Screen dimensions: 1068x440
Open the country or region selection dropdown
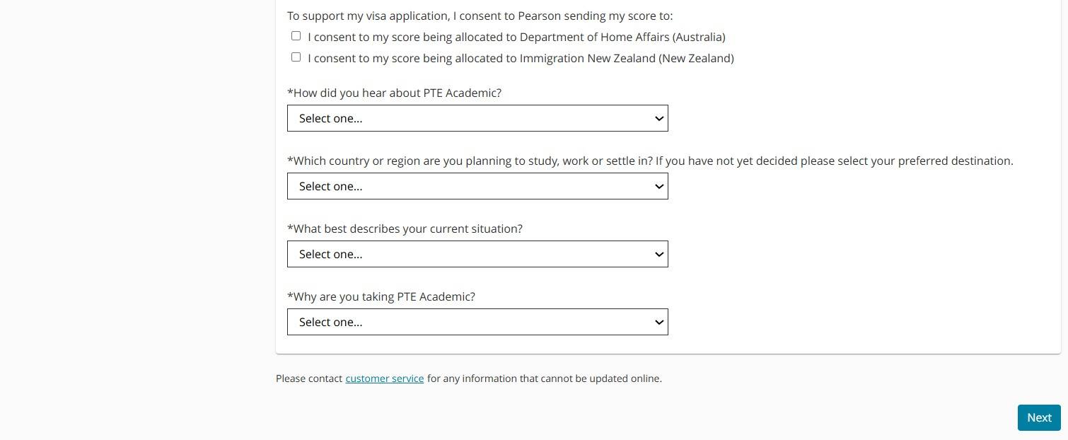(x=477, y=186)
